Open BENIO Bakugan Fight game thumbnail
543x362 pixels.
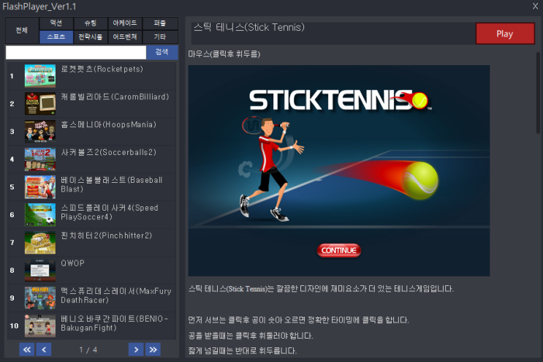click(40, 325)
